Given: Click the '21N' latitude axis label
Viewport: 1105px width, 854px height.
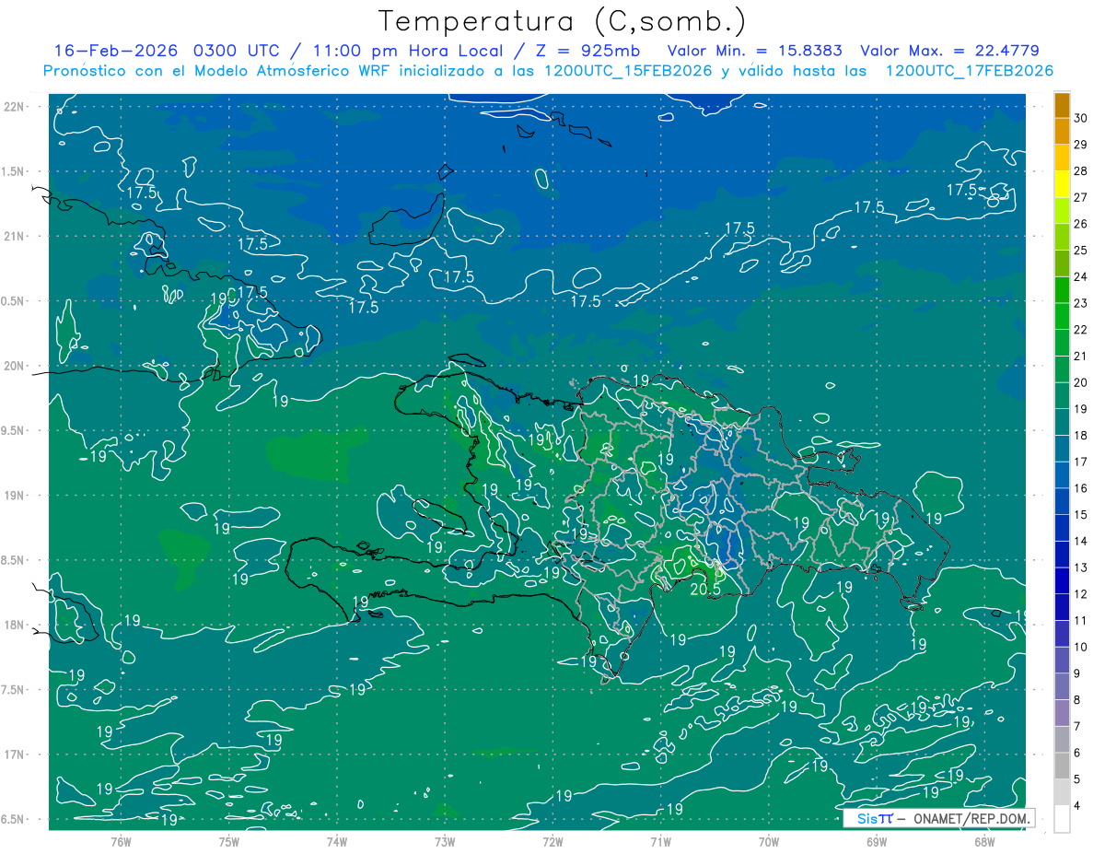Looking at the screenshot, I should pos(16,236).
